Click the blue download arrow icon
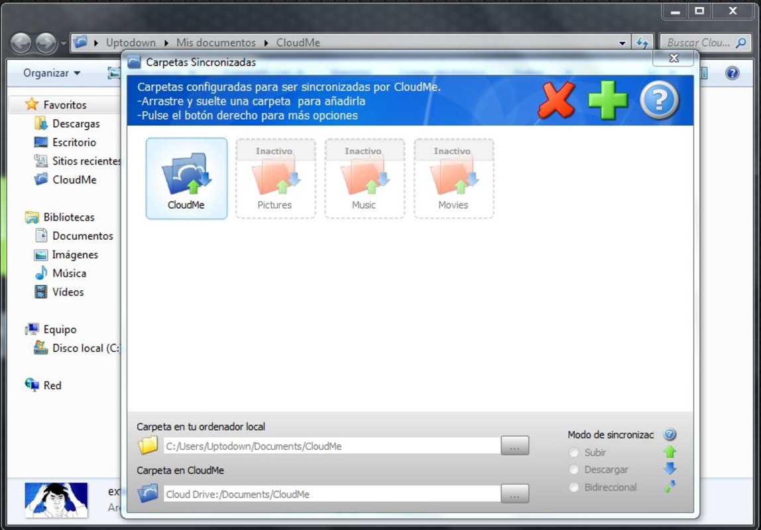Screen dimensions: 761x530 coord(670,468)
